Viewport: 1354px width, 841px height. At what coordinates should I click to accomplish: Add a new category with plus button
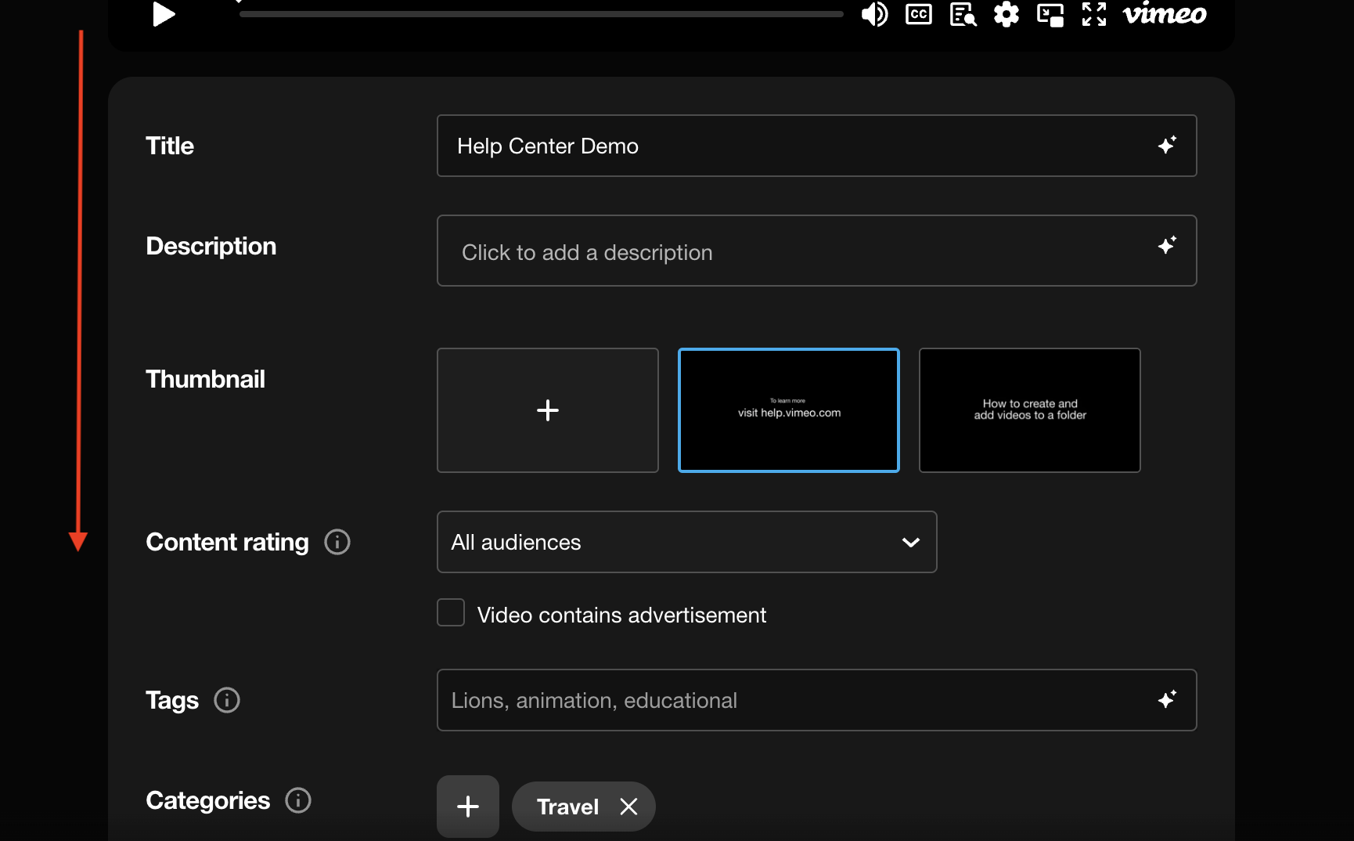(x=468, y=806)
